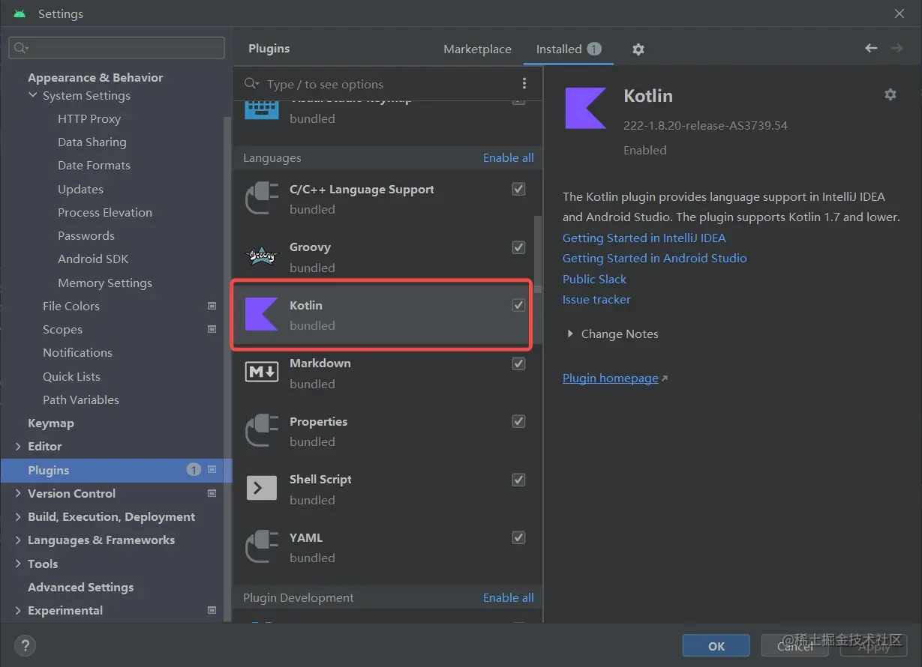Click large Kotlin logo in details pane
922x667 pixels.
point(586,108)
